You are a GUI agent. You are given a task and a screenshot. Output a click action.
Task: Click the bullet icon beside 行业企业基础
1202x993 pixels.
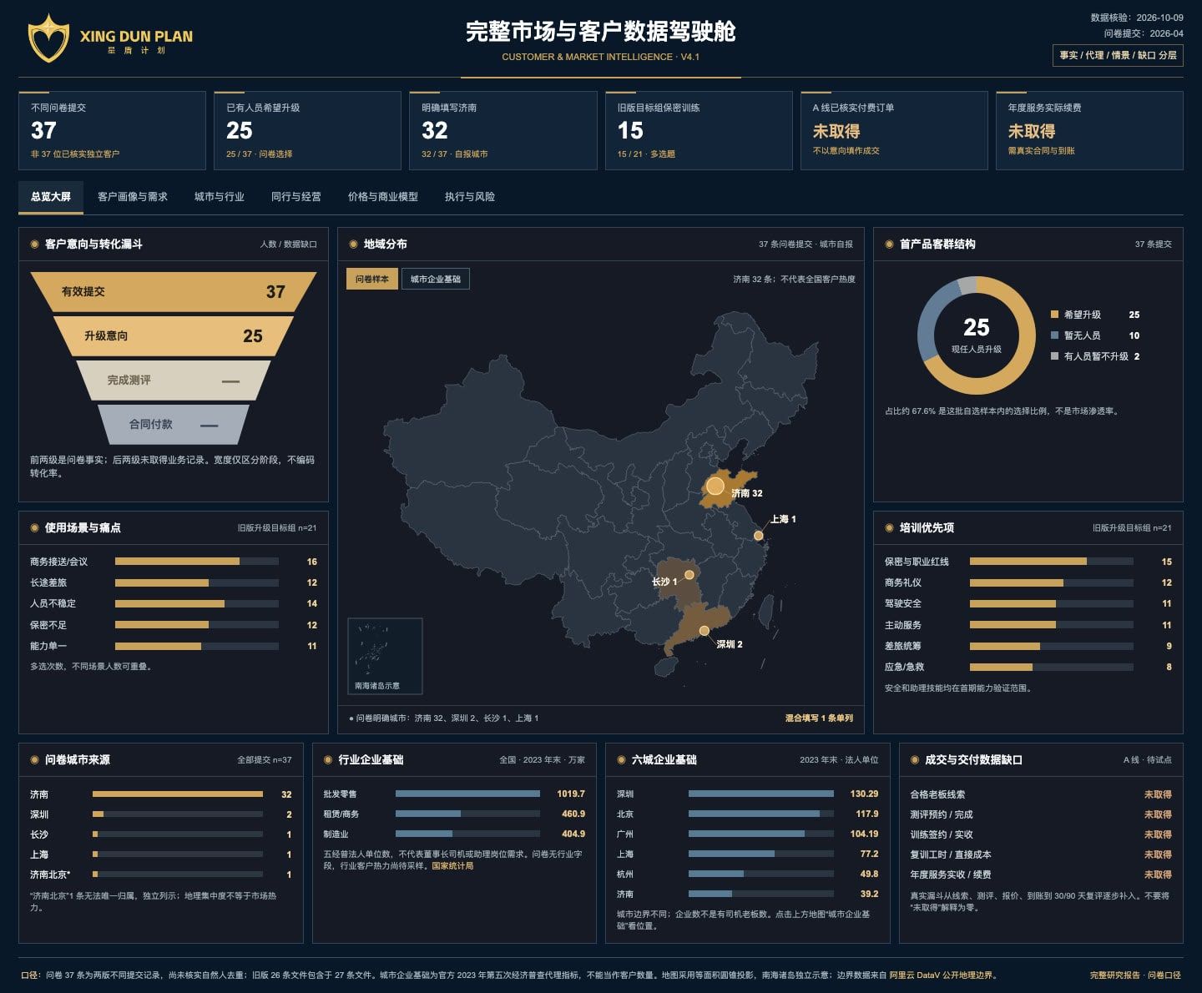point(328,760)
